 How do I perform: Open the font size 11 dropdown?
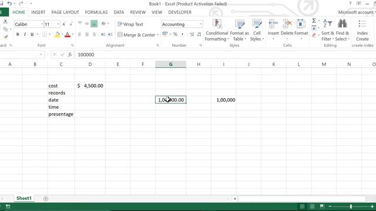point(58,24)
